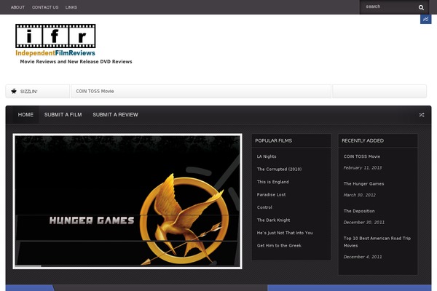Open COIN TOSS Movie in Recently Added
Image resolution: width=437 pixels, height=291 pixels.
pos(362,156)
